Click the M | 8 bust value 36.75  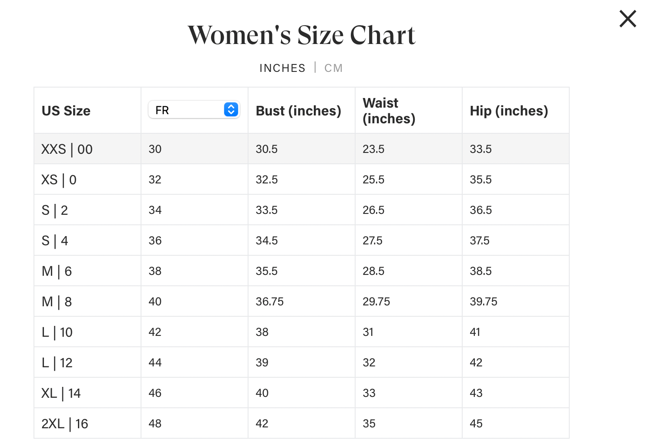point(269,301)
